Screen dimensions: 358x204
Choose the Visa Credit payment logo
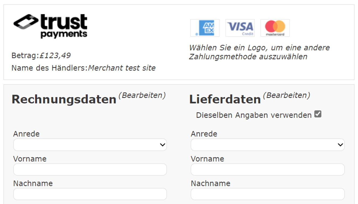pyautogui.click(x=240, y=28)
